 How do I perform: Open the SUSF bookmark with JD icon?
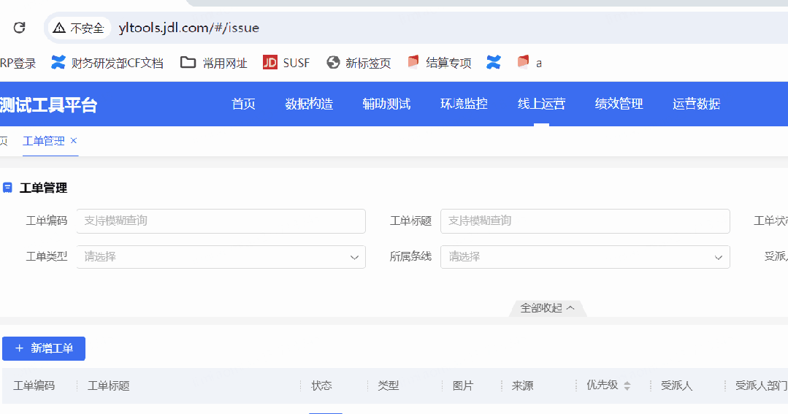pyautogui.click(x=286, y=63)
